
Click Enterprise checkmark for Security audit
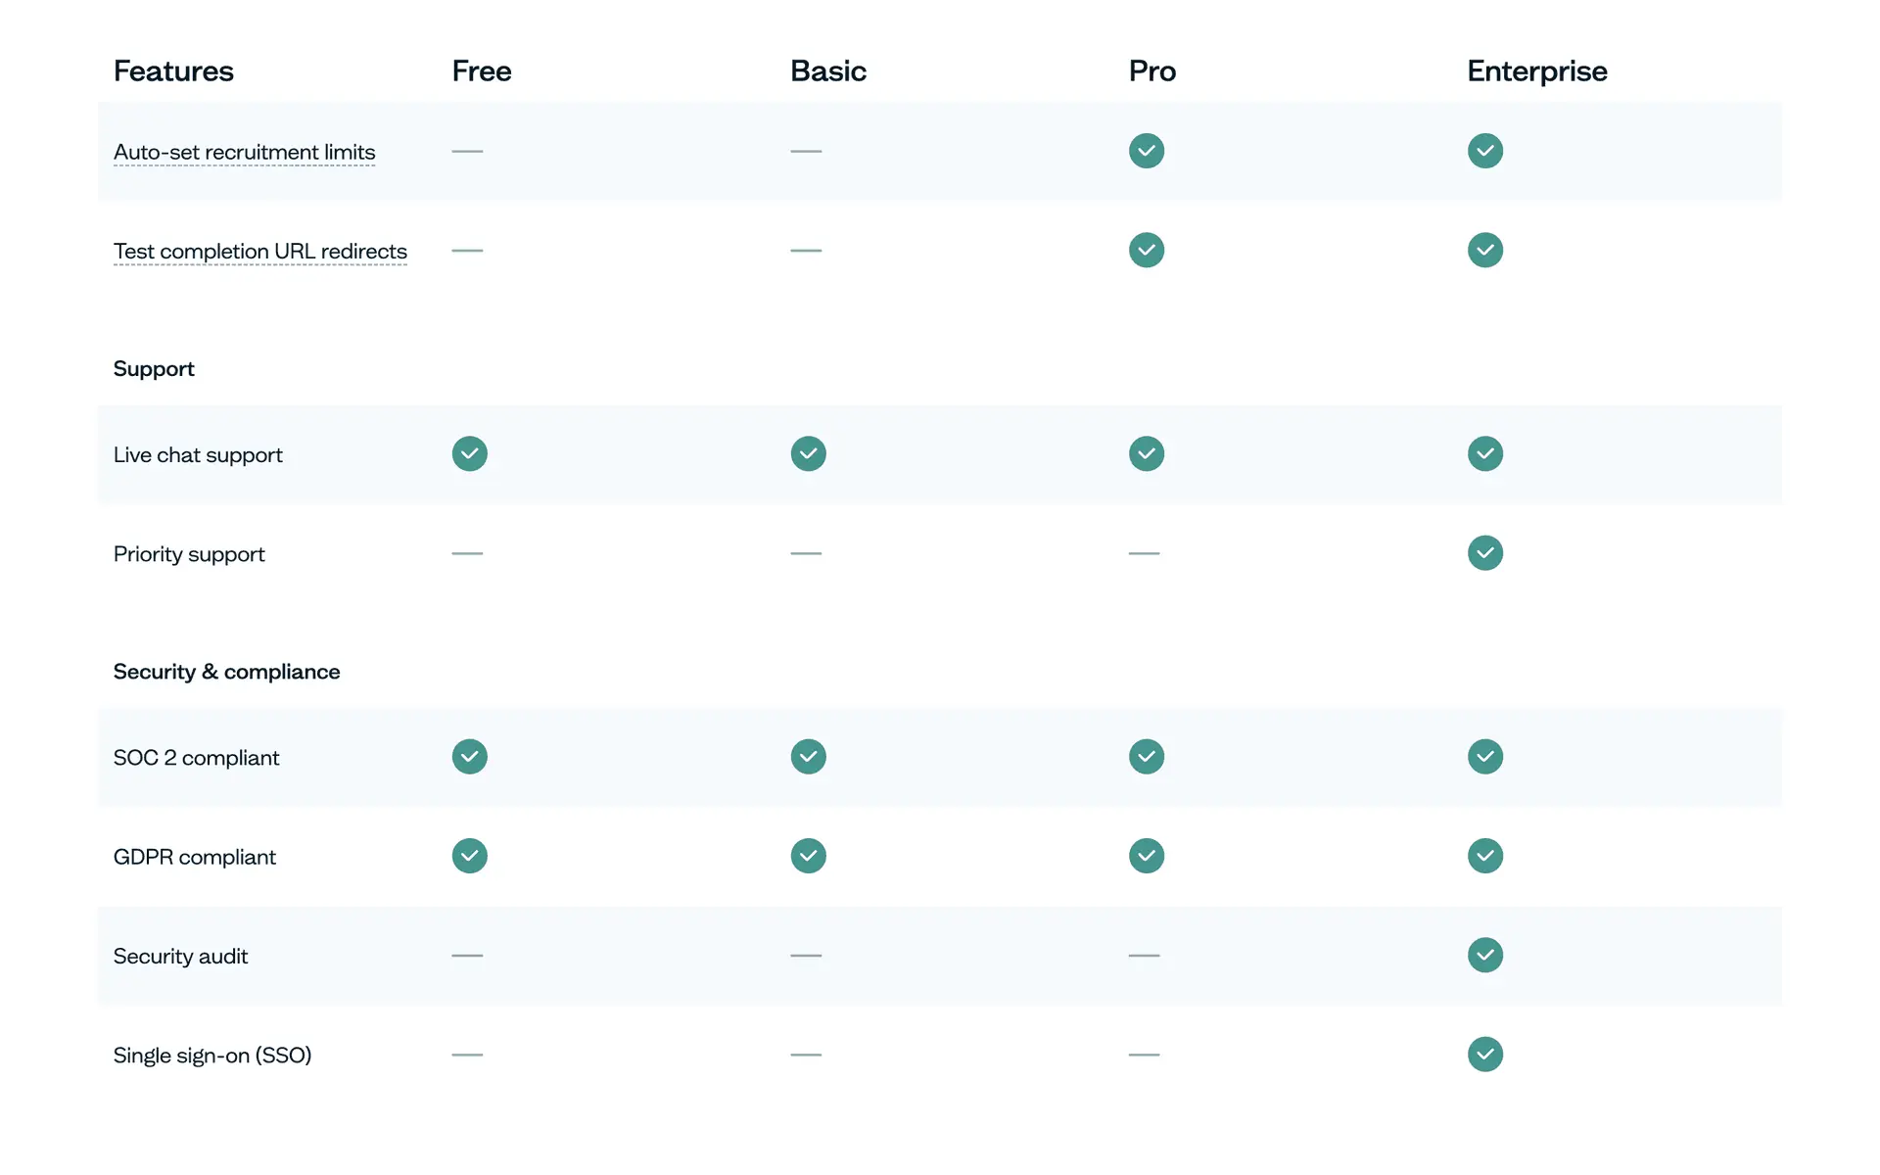[1484, 955]
